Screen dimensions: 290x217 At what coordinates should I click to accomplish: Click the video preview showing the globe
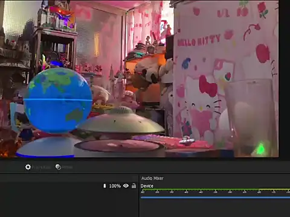point(140,79)
